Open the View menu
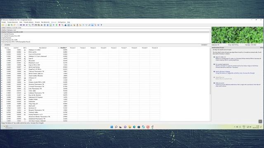 [21, 22]
